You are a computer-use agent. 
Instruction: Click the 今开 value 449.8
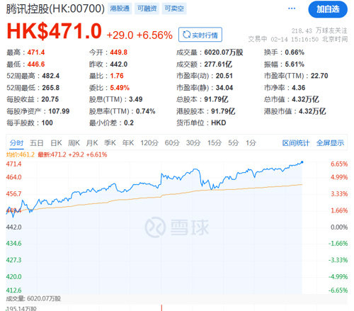click(x=118, y=52)
